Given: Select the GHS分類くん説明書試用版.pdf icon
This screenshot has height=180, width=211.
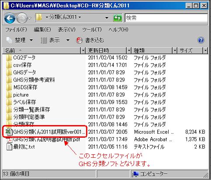Looking at the screenshot, I should [10, 140].
